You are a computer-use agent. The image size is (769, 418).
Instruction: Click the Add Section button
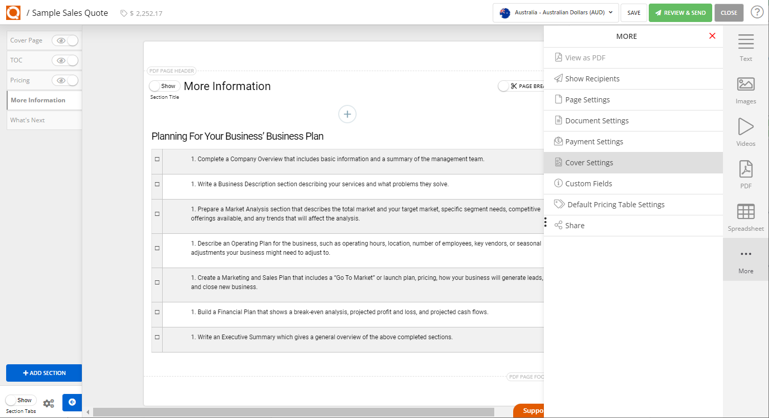point(43,373)
